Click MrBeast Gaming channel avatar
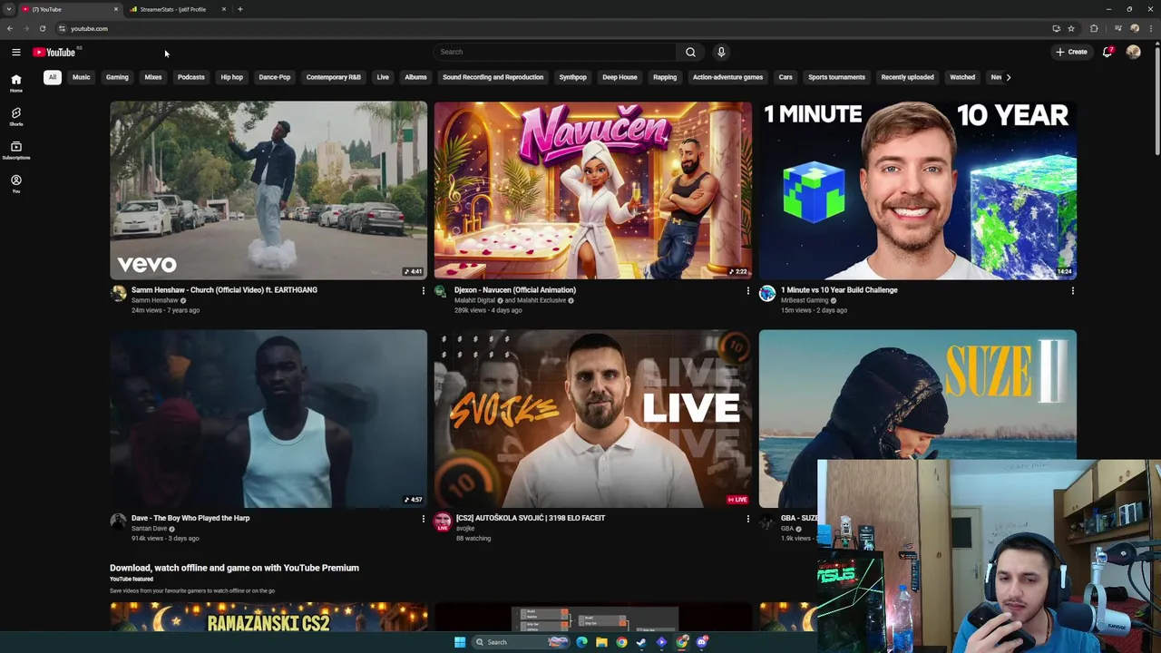 tap(767, 293)
